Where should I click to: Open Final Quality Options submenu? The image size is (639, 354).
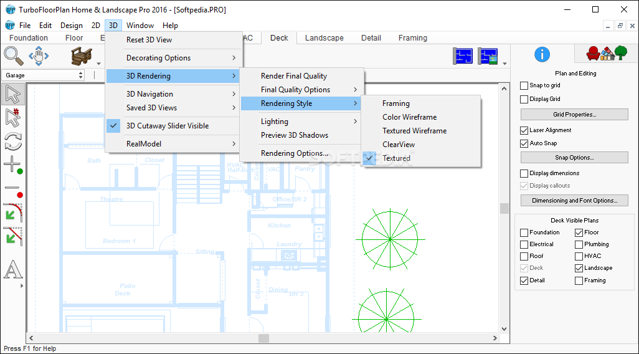(x=301, y=90)
